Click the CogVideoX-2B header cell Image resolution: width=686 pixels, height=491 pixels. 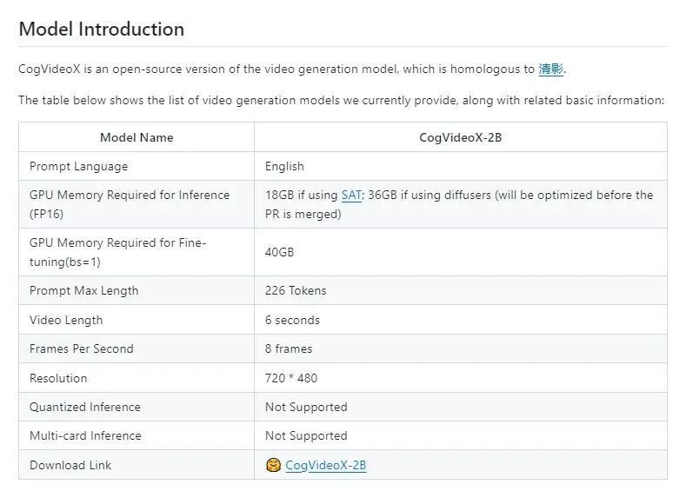click(460, 137)
